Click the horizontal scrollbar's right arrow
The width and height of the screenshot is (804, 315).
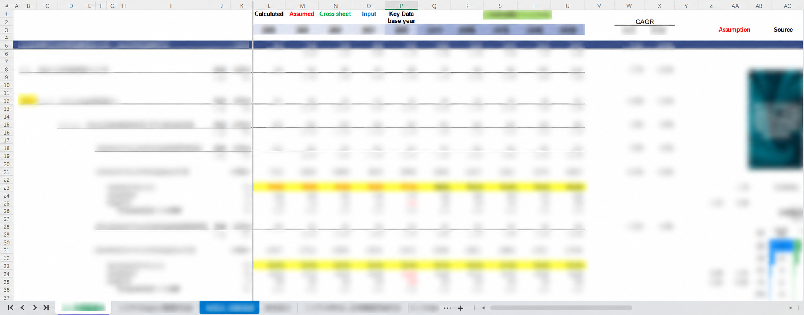[x=790, y=308]
